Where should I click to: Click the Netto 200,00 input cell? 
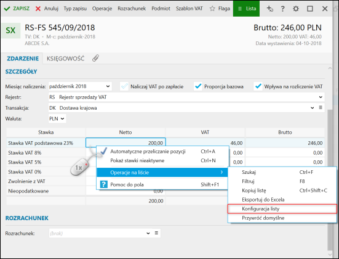(x=126, y=143)
